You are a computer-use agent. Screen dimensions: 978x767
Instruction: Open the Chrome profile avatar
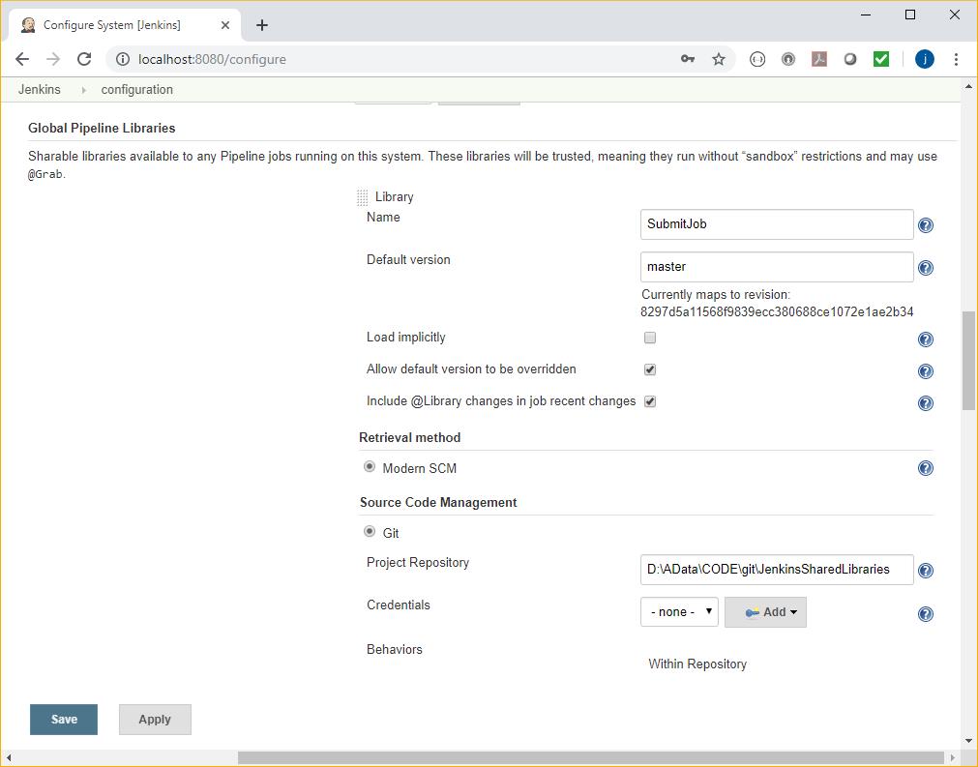(925, 59)
